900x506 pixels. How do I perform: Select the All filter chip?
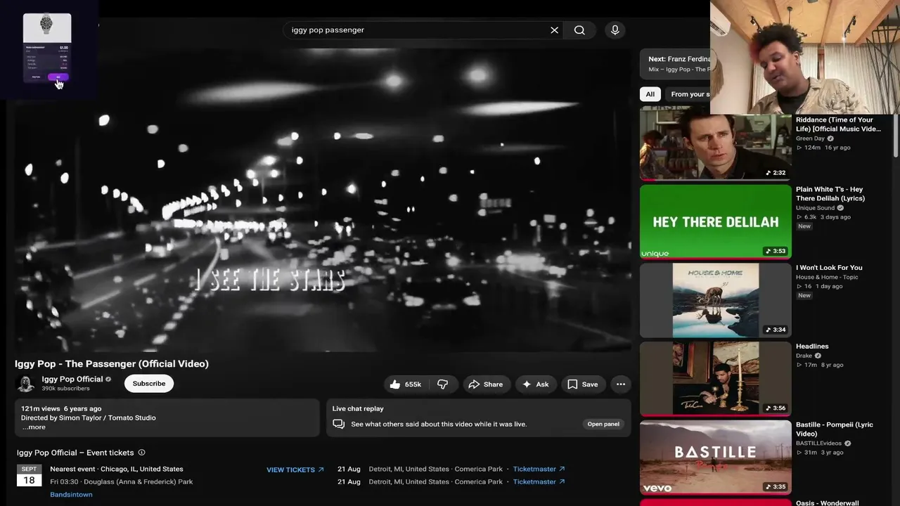tap(650, 94)
